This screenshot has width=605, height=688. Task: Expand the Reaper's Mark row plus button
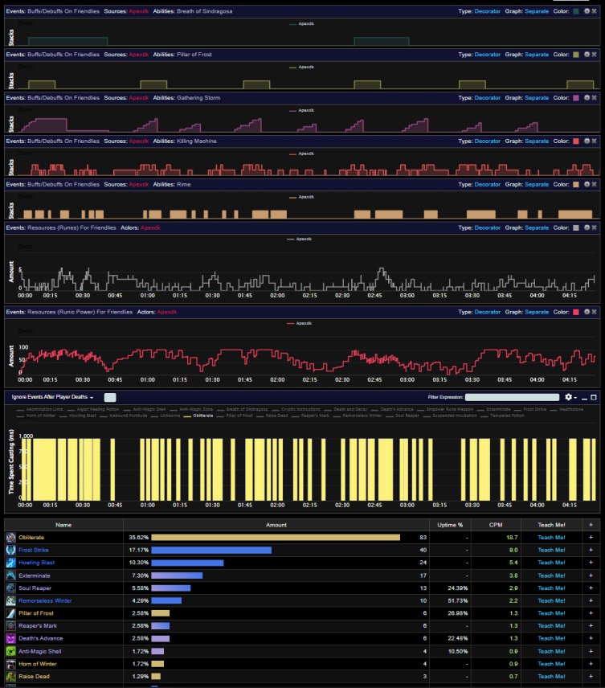coord(591,625)
